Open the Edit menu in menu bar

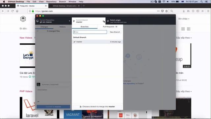[34, 2]
